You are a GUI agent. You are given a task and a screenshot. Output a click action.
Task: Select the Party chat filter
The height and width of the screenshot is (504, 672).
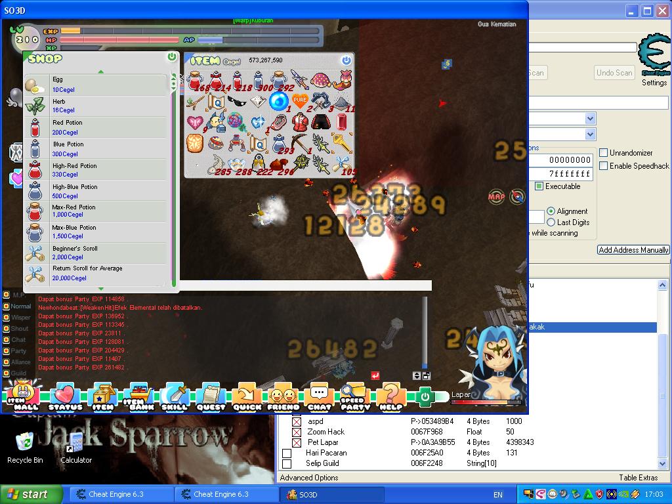click(16, 351)
